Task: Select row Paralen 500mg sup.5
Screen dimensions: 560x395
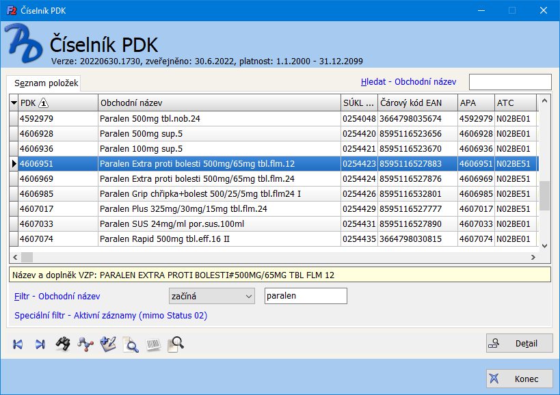Action: pos(274,133)
